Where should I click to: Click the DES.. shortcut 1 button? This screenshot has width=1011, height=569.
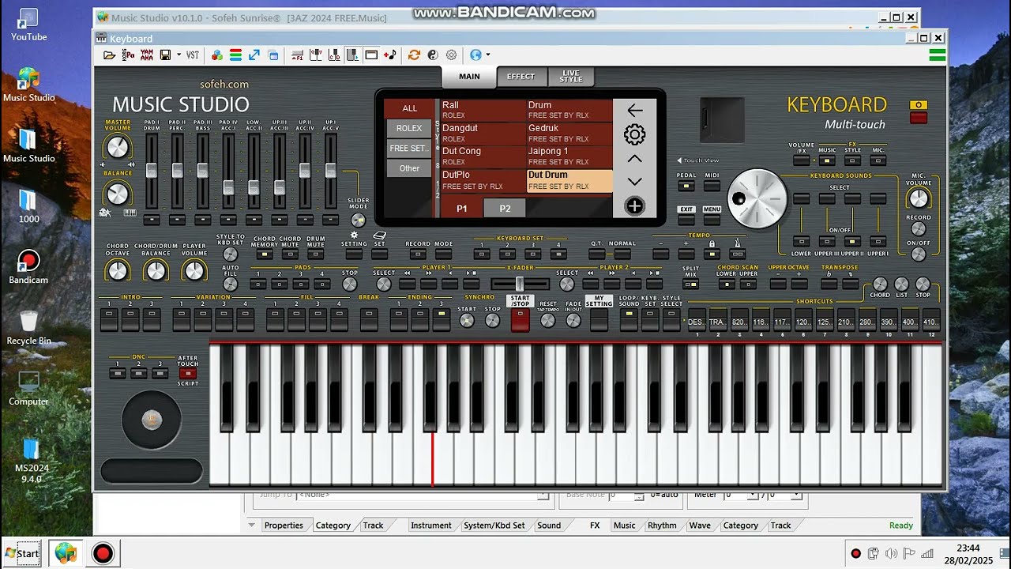tap(697, 319)
